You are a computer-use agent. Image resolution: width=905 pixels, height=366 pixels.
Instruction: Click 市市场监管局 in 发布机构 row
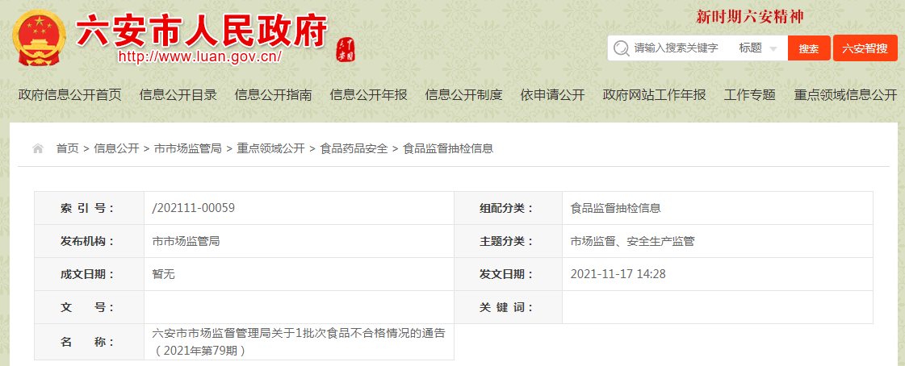[186, 241]
